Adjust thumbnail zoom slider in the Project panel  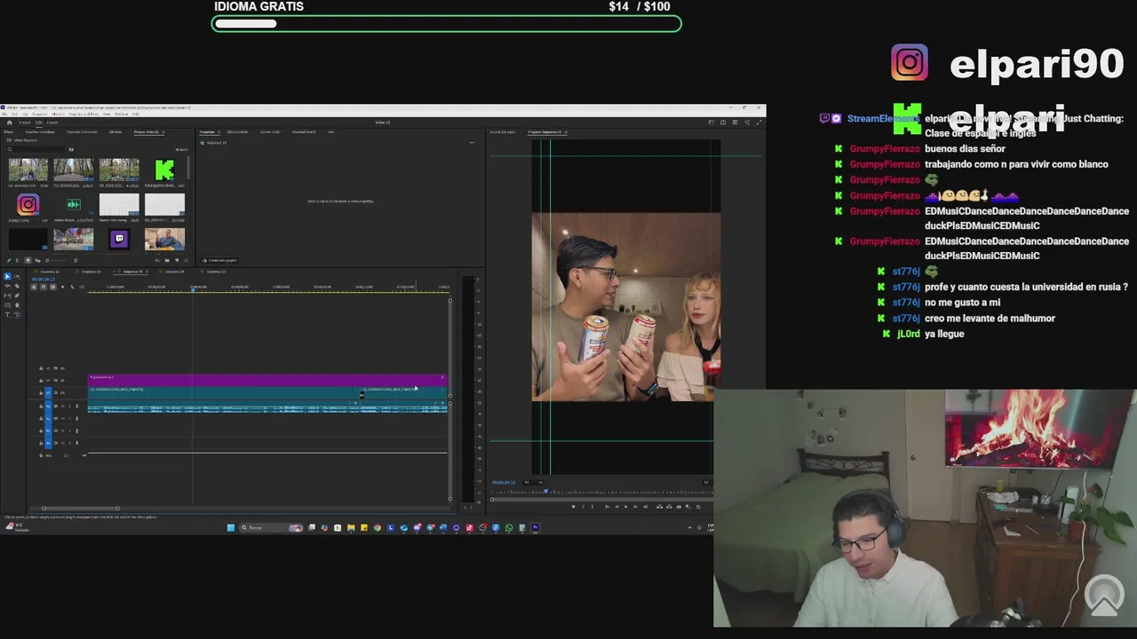pos(56,261)
